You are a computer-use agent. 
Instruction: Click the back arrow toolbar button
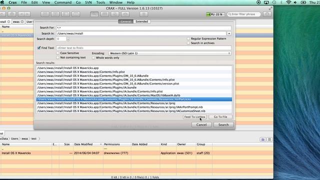pyautogui.click(x=21, y=14)
